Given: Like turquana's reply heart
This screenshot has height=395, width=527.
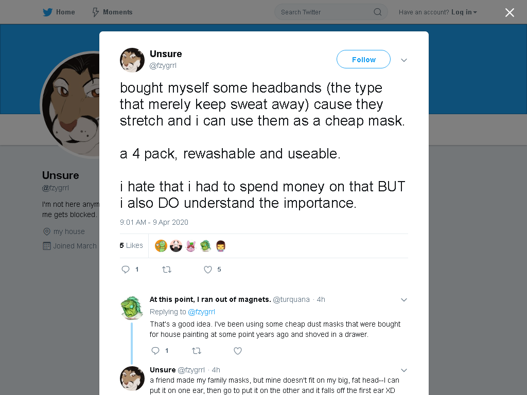Looking at the screenshot, I should [x=238, y=351].
